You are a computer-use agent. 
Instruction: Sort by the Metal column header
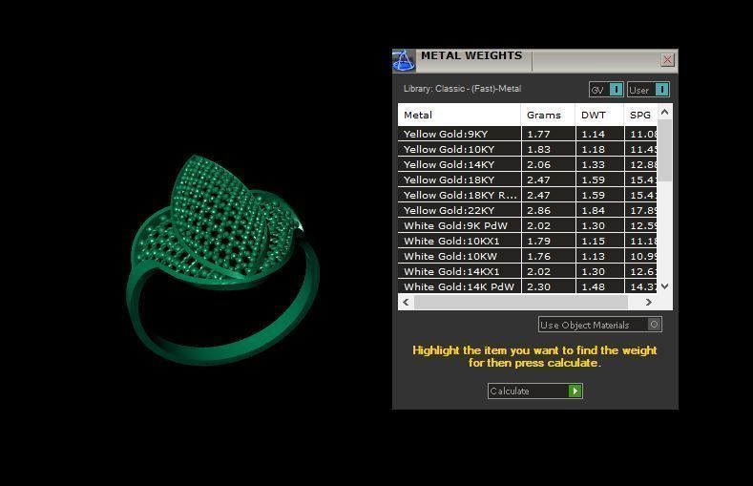point(459,115)
